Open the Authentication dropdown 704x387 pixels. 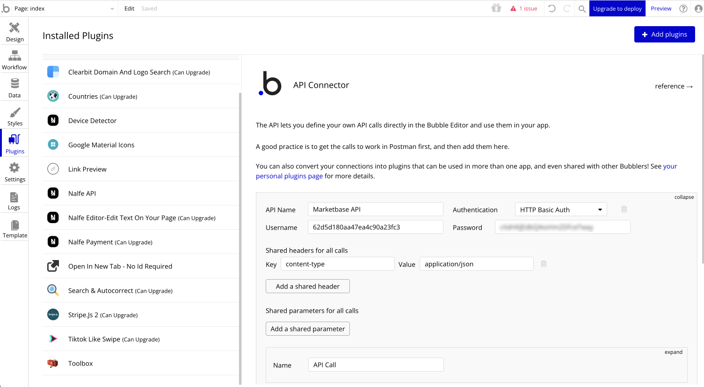pyautogui.click(x=560, y=210)
